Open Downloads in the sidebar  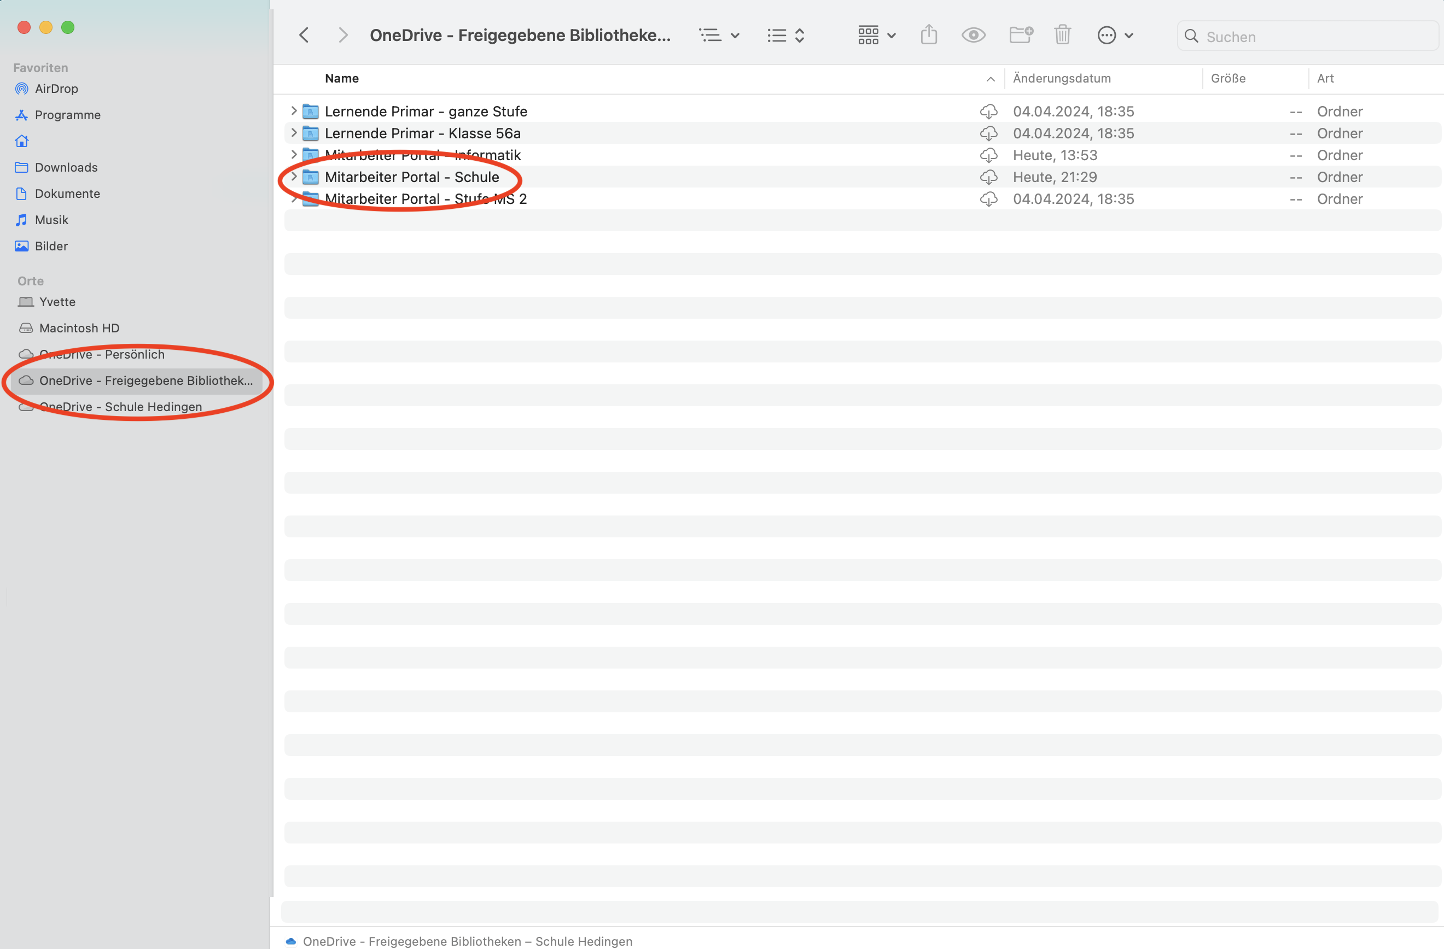pos(66,167)
